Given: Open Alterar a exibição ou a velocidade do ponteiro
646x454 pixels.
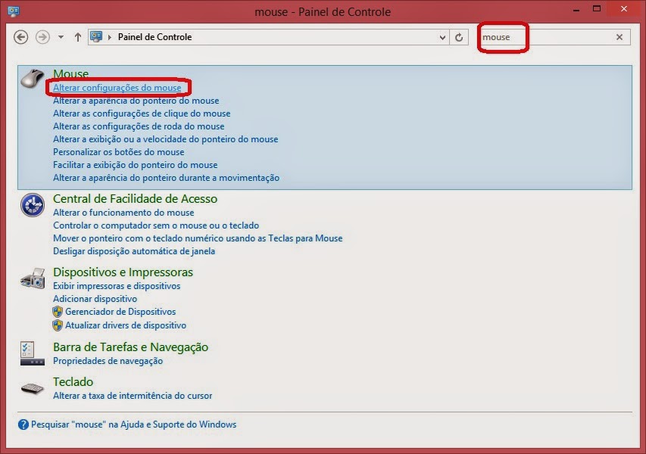Looking at the screenshot, I should (x=166, y=139).
